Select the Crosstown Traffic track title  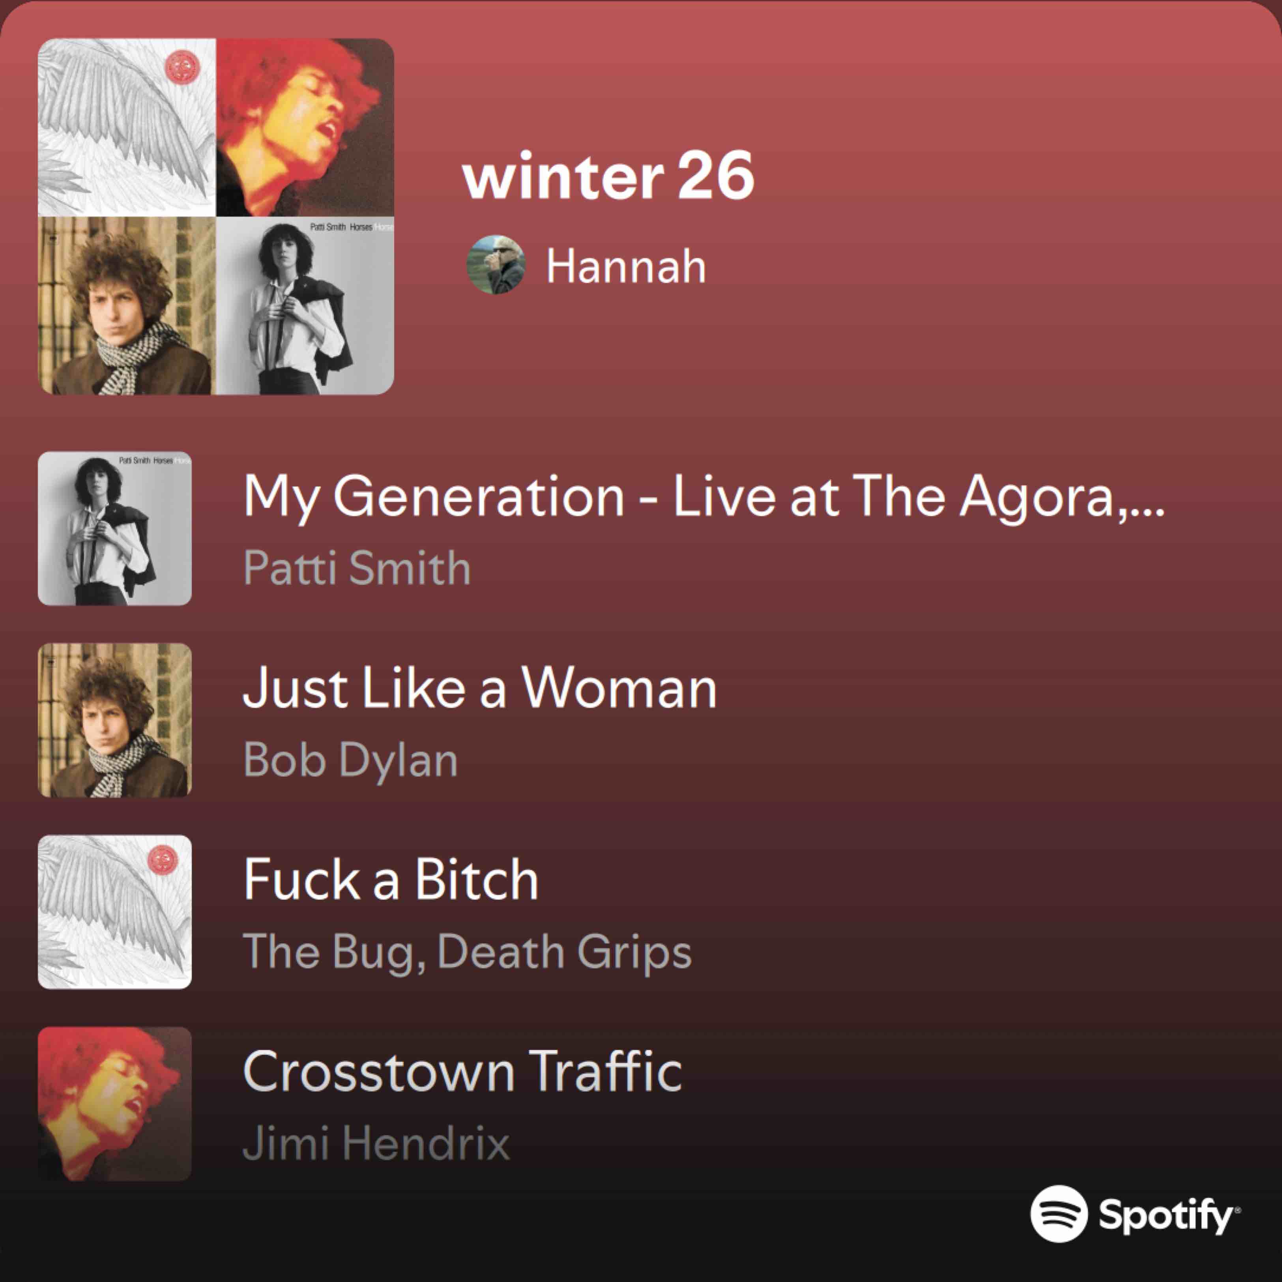point(462,1071)
